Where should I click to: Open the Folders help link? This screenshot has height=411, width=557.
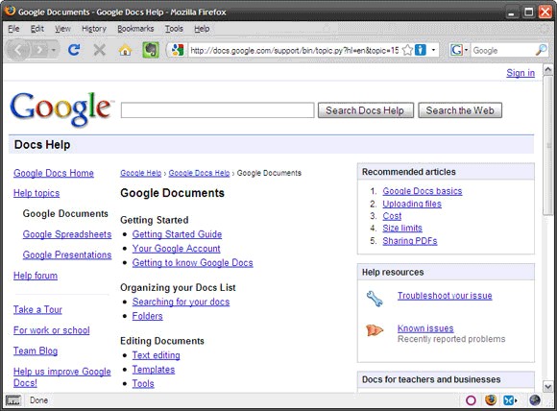pyautogui.click(x=148, y=316)
